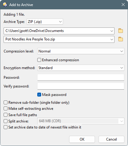Image resolution: width=128 pixels, height=146 pixels.
Task: Click the Add to Archive app icon
Action: (x=5, y=5)
